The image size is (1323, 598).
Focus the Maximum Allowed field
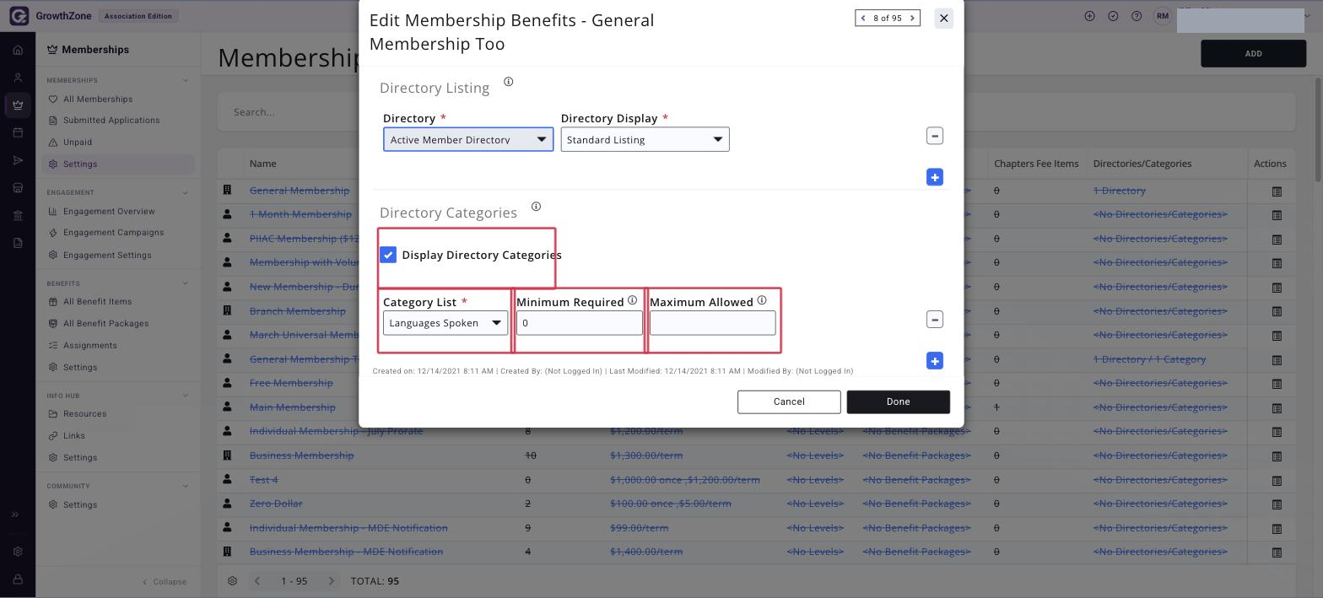(712, 323)
